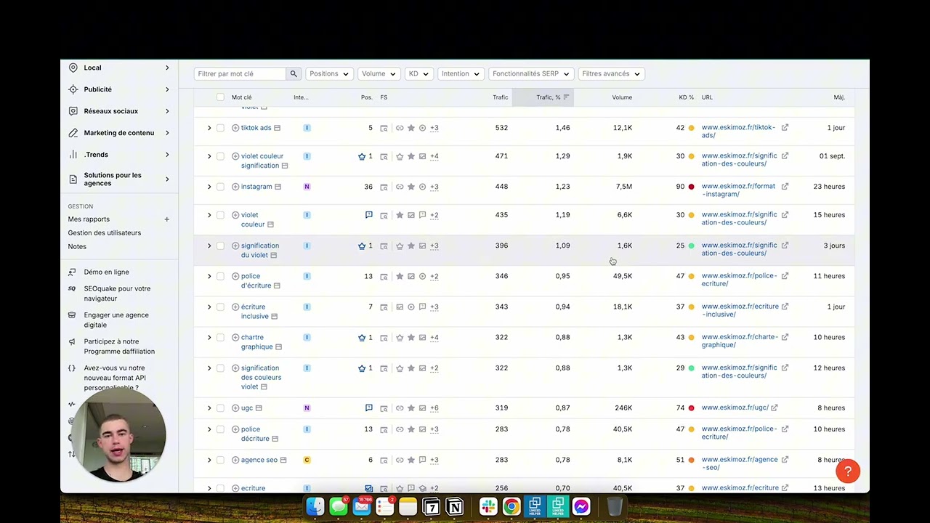Expand the police d'écriture row chevron
The width and height of the screenshot is (930, 523).
click(x=209, y=276)
